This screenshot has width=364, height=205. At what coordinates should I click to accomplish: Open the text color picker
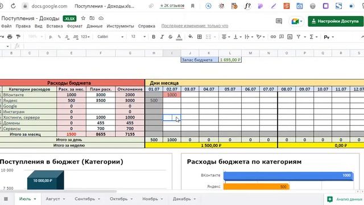tap(179, 36)
